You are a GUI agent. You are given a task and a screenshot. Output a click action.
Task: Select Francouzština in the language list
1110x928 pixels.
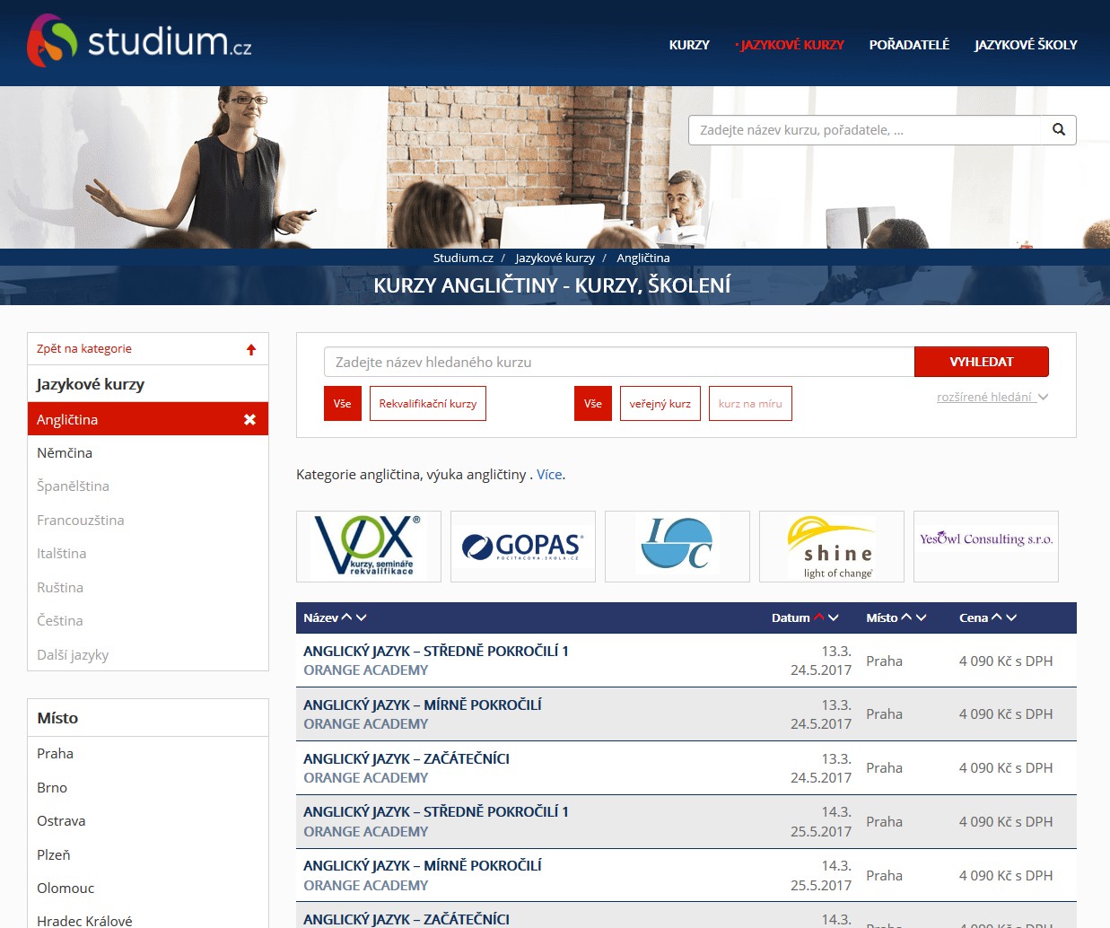148,521
